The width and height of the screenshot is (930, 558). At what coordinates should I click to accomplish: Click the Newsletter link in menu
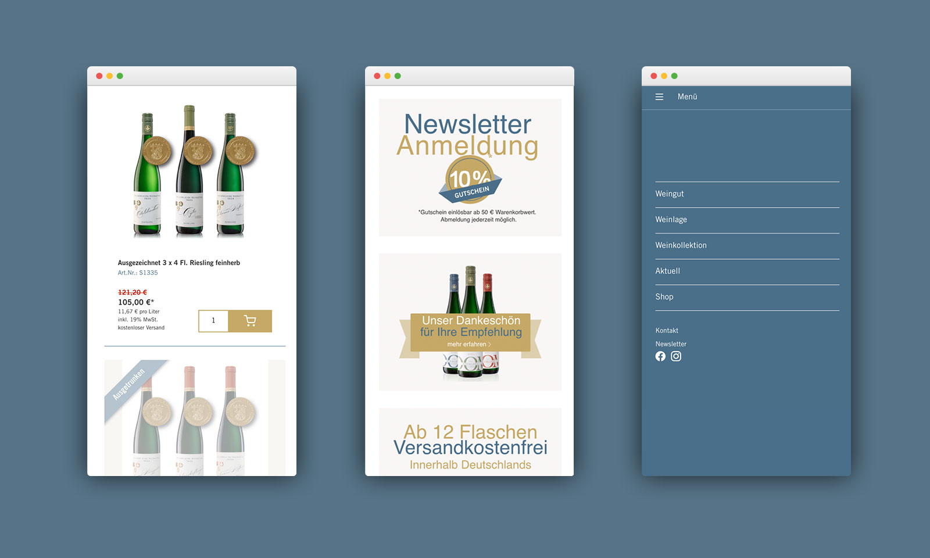[x=671, y=344]
